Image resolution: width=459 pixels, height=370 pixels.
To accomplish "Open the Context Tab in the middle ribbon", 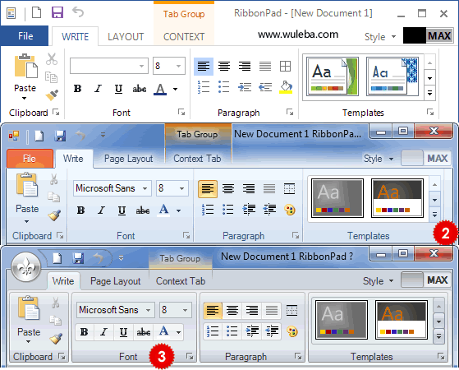I will click(197, 159).
